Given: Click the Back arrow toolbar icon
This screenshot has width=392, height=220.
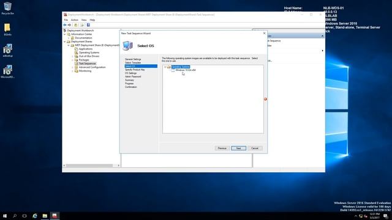Looking at the screenshot, I should (x=65, y=25).
